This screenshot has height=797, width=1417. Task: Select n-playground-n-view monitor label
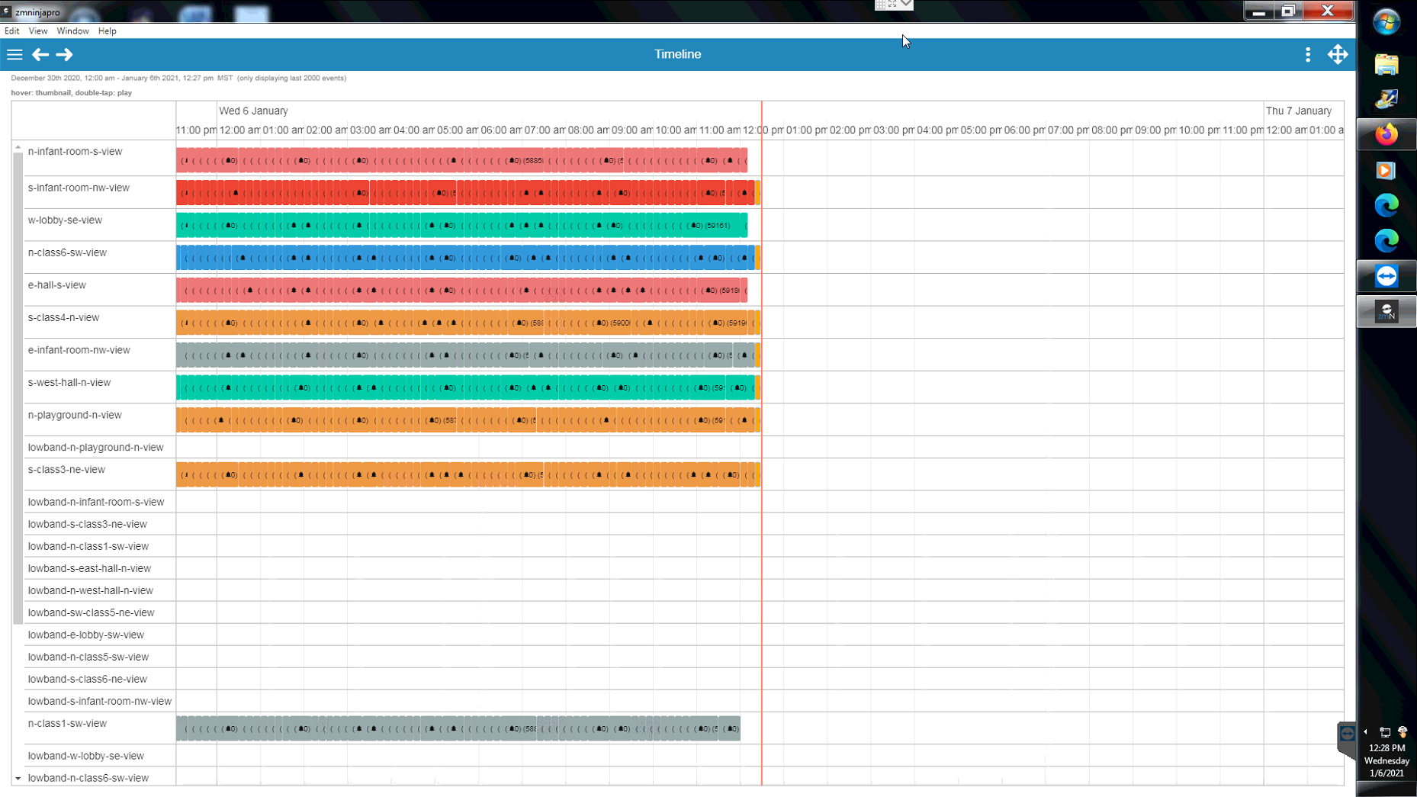coord(75,415)
